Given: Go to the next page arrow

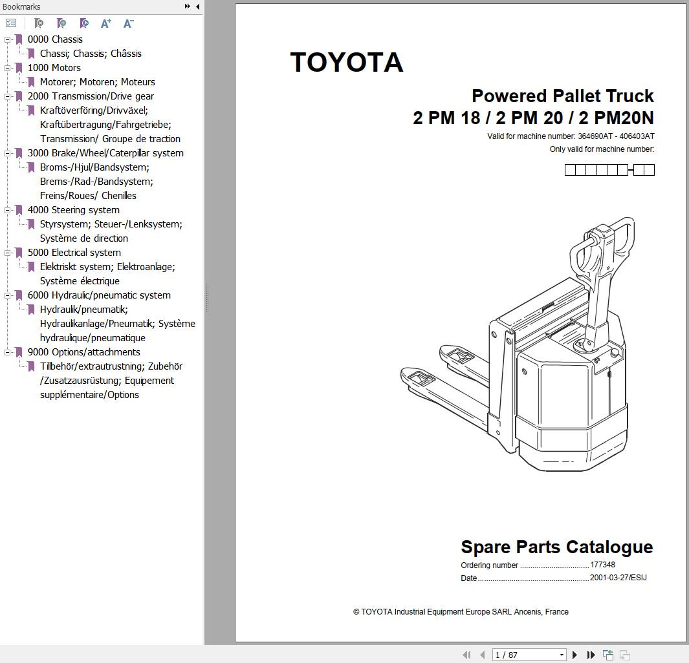Looking at the screenshot, I should pyautogui.click(x=576, y=655).
